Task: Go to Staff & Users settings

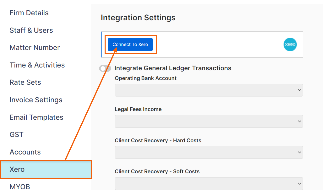Action: click(31, 30)
